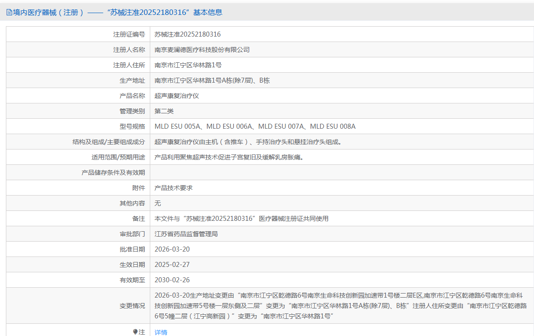Click the 生效日期 field label

point(132,265)
